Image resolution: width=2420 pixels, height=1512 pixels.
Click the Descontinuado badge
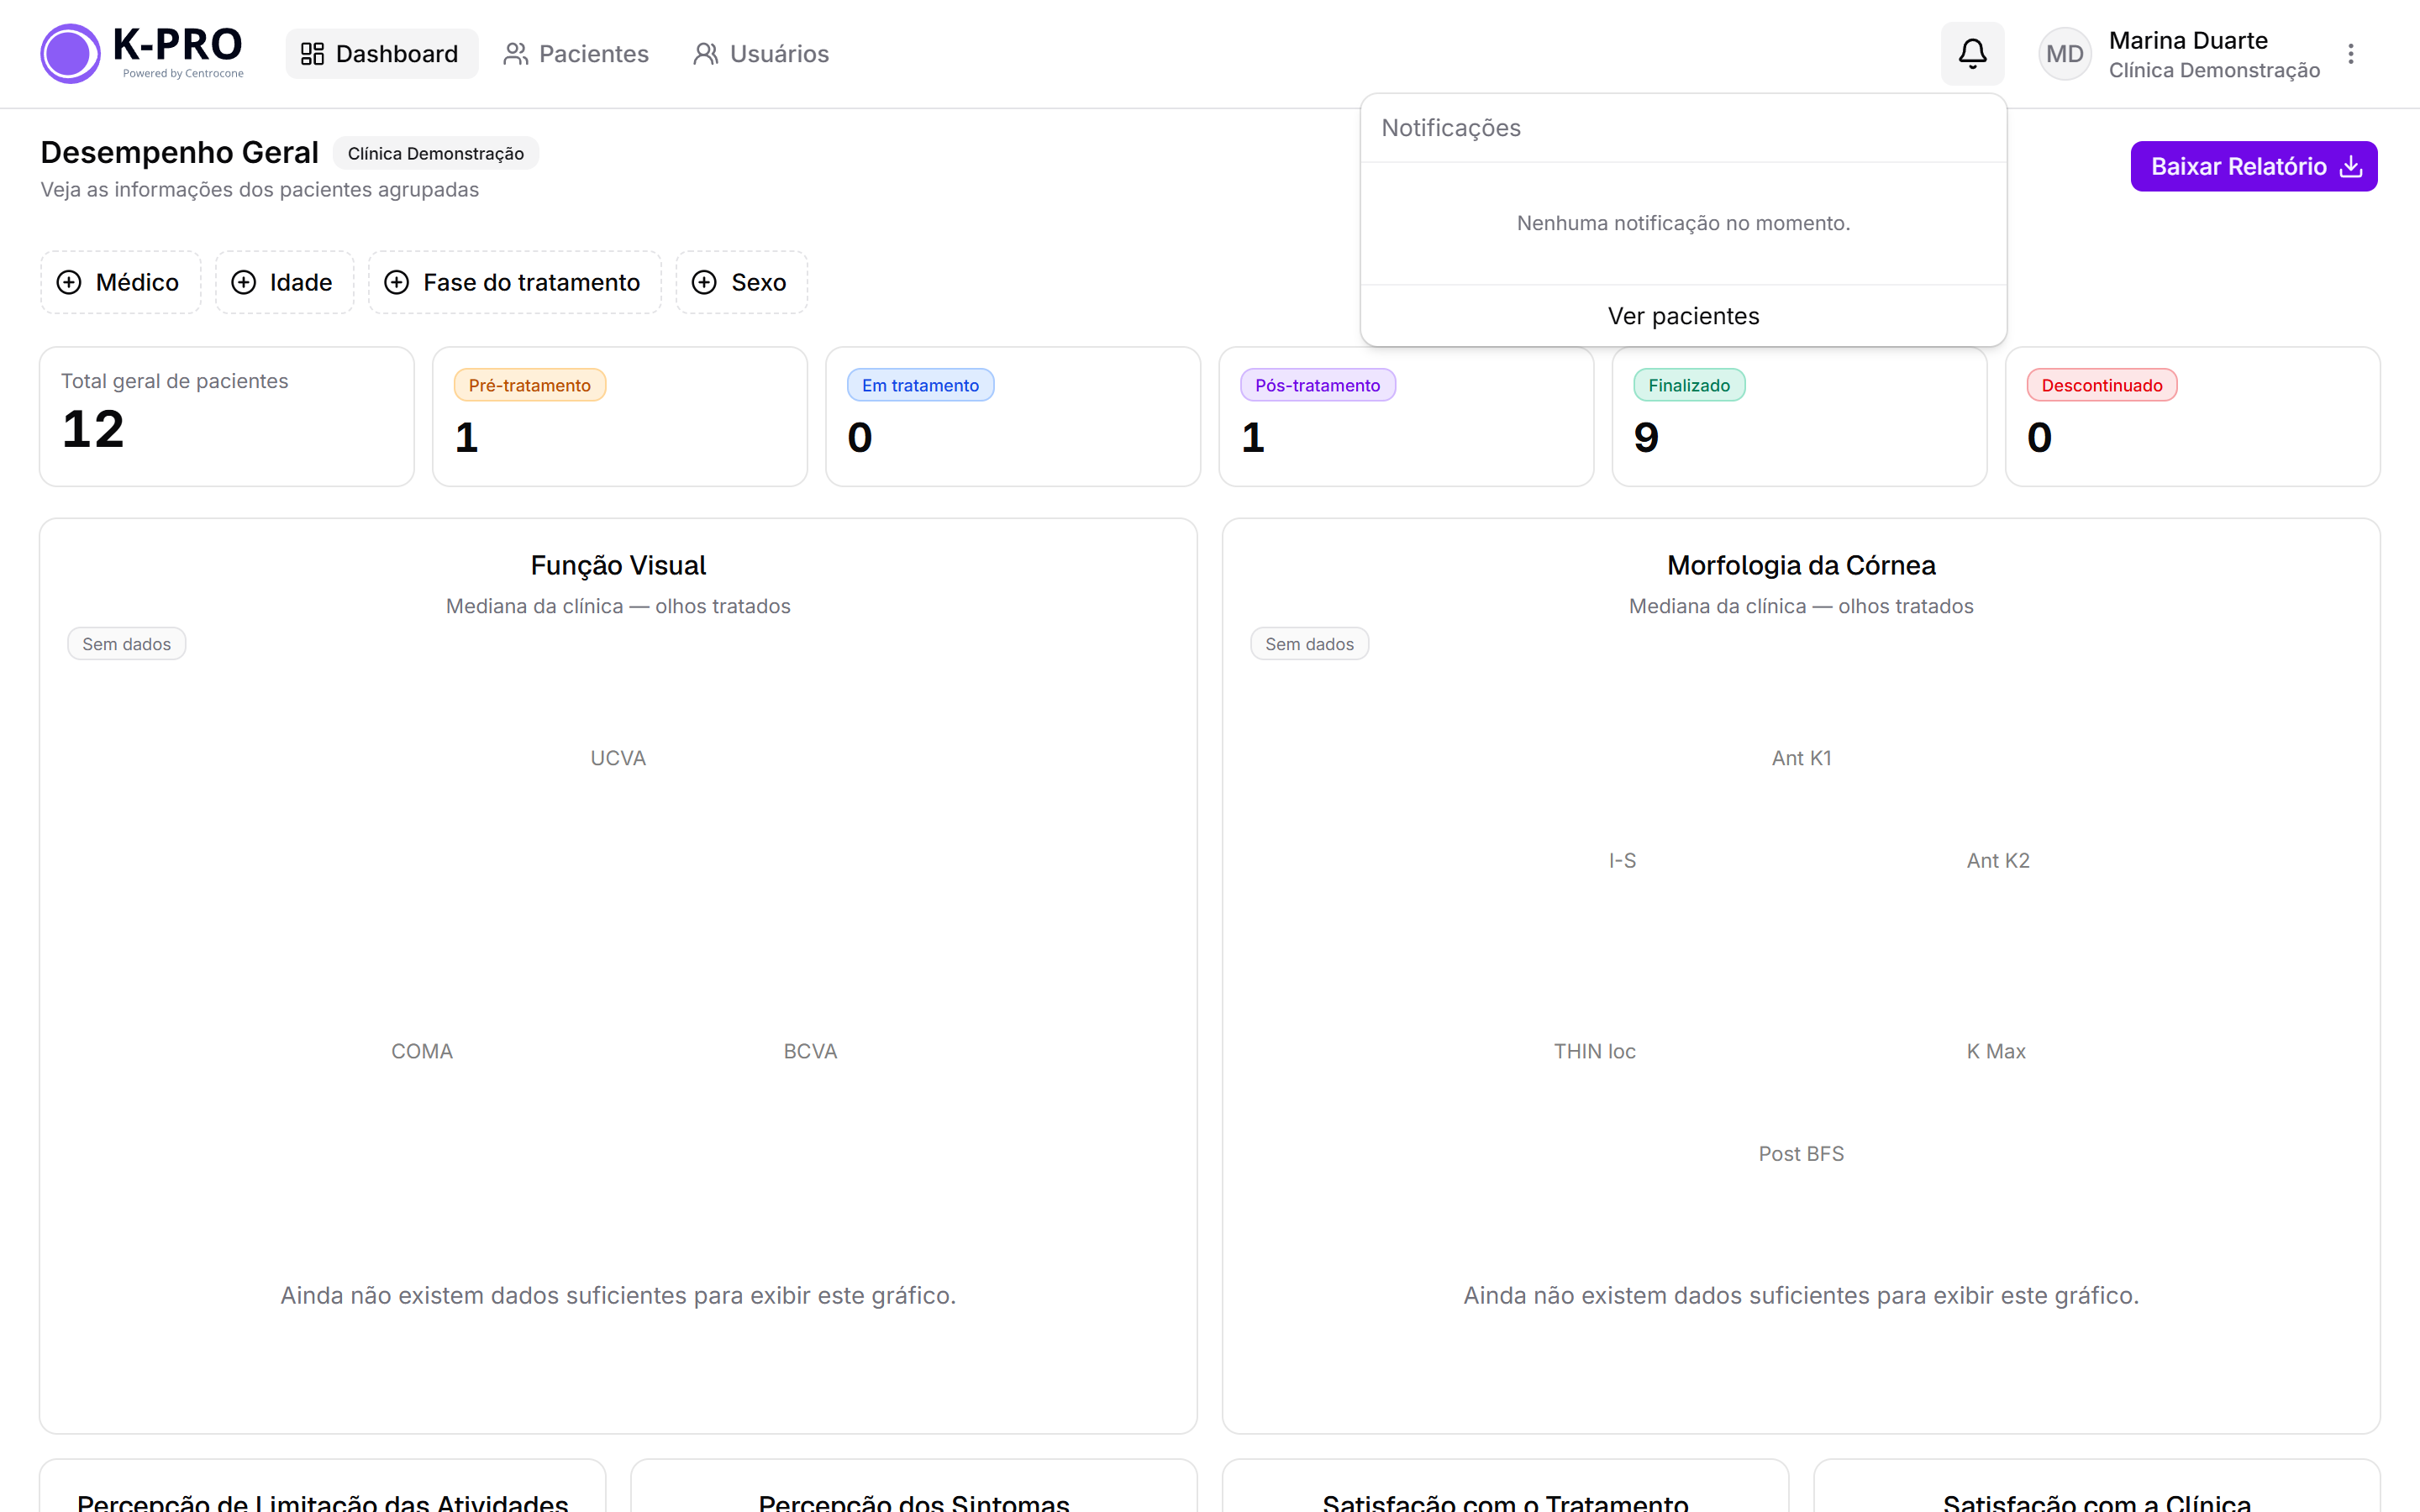2101,385
